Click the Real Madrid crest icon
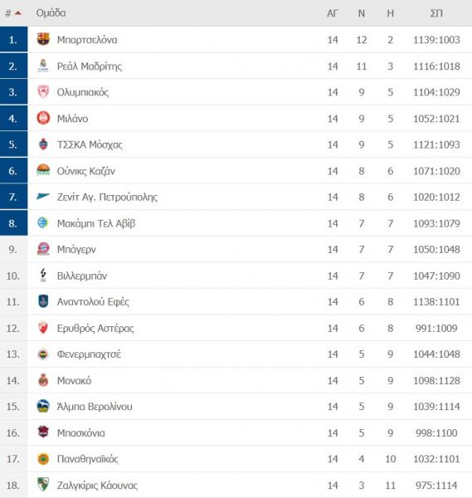The width and height of the screenshot is (472, 498). (x=43, y=66)
